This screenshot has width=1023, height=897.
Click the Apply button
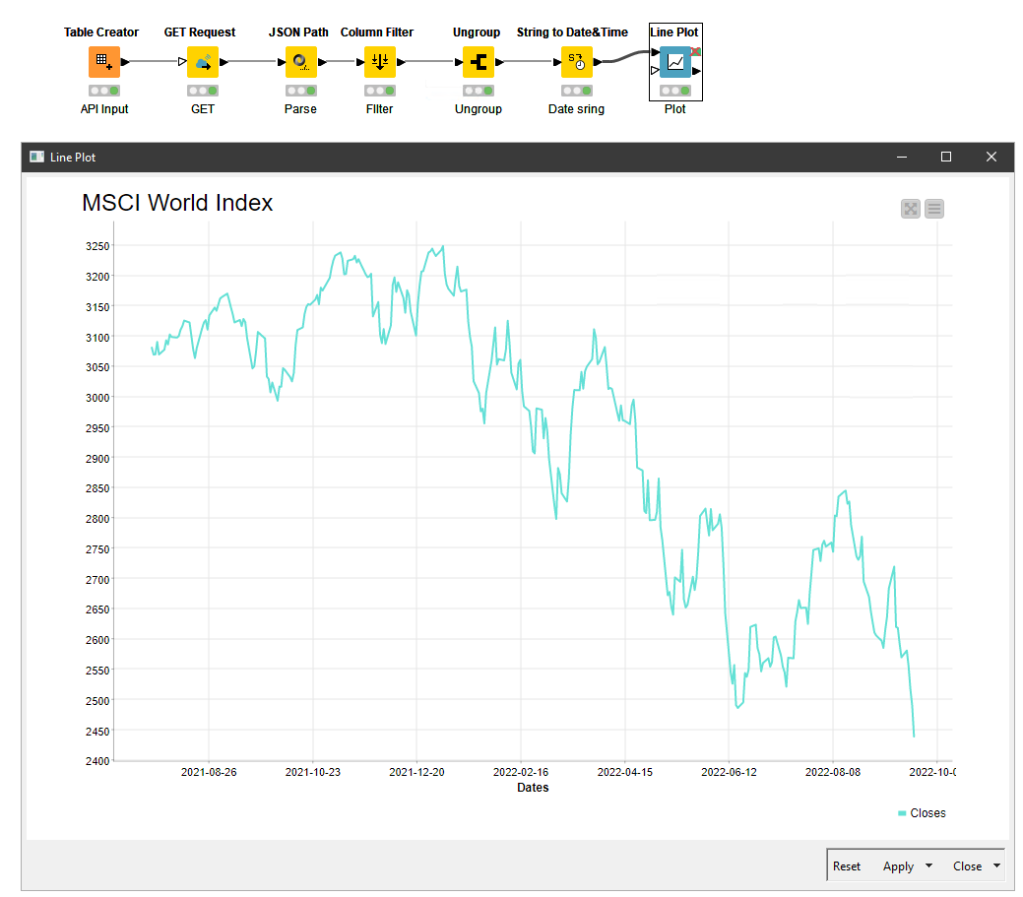[x=898, y=866]
